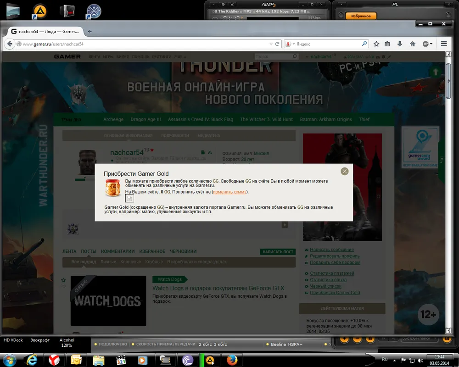Close the Gamer Gold purchase dialog
The image size is (459, 367).
[x=345, y=171]
